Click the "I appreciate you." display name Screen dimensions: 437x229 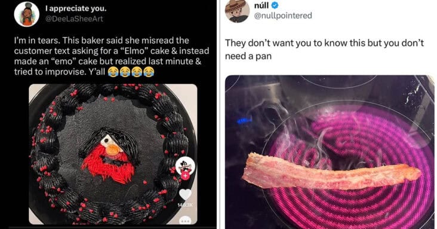pos(76,8)
